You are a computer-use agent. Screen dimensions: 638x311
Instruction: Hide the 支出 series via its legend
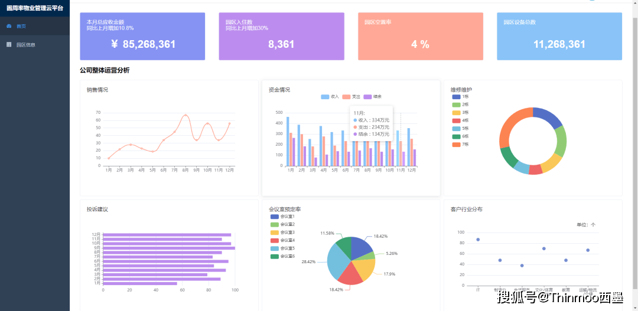click(x=351, y=97)
